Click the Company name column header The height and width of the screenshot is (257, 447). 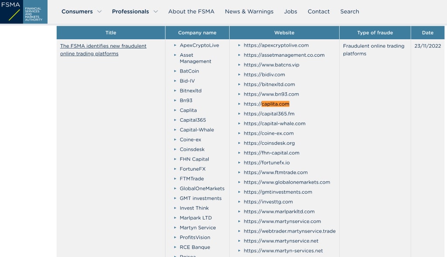pos(197,33)
